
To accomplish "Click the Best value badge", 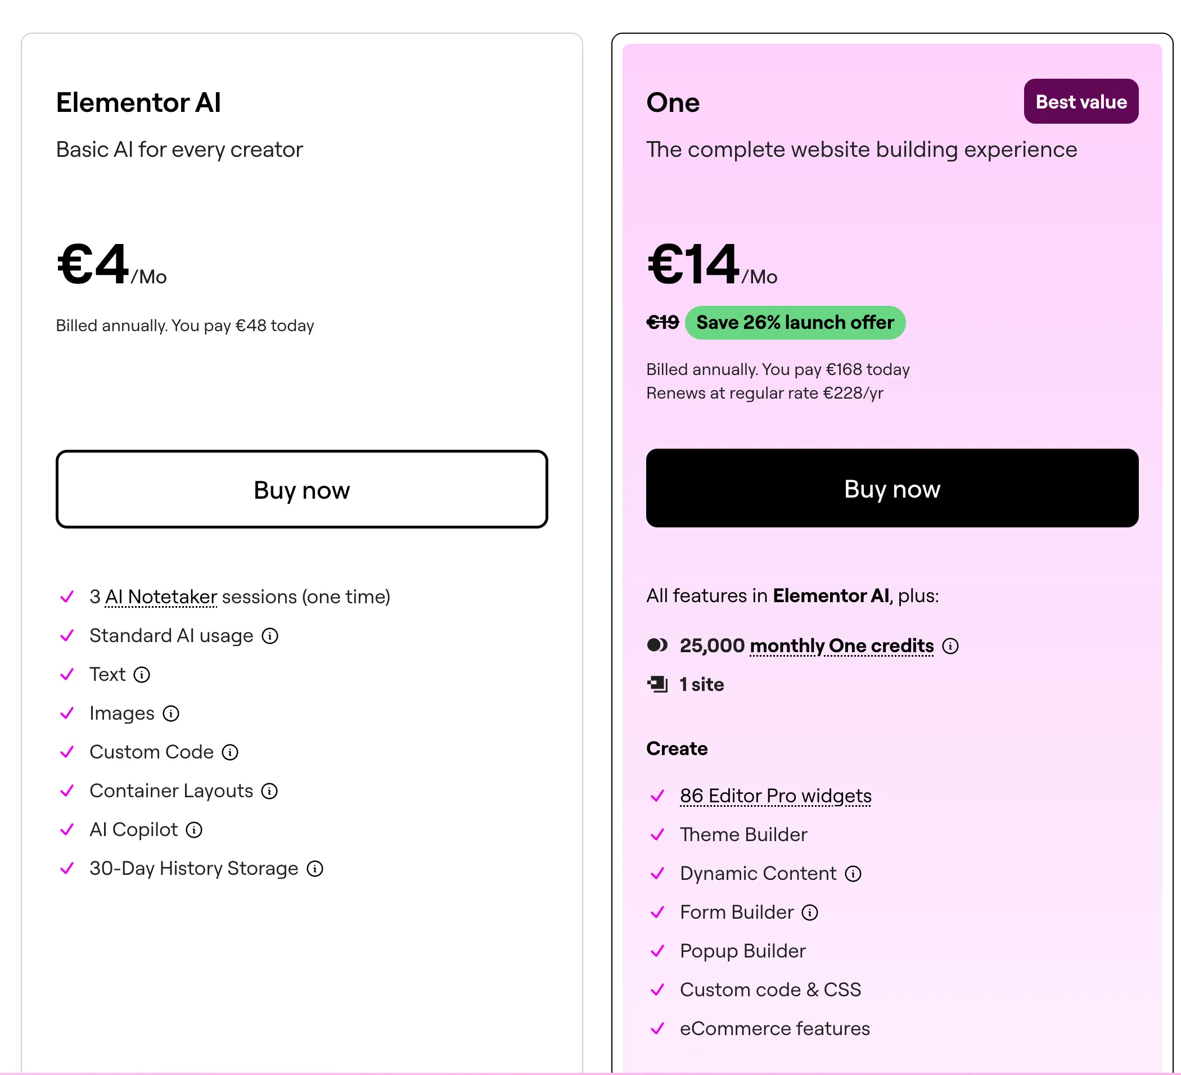I will [1081, 101].
